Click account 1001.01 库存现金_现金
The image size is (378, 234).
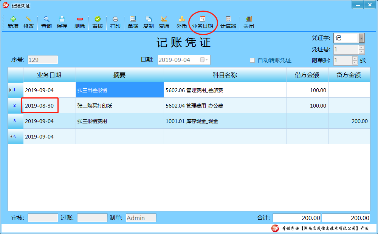pos(225,121)
